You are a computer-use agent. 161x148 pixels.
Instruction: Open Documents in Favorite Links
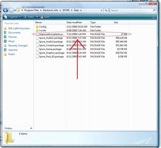14,33
